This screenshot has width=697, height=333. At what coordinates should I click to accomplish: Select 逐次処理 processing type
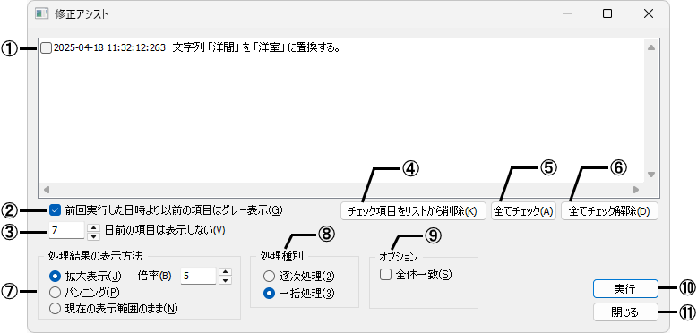[269, 277]
